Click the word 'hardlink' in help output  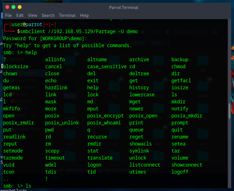pyautogui.click(x=56, y=88)
